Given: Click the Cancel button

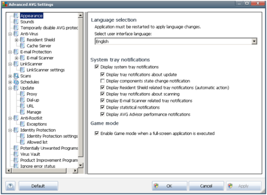Looking at the screenshot, I should 206,186.
